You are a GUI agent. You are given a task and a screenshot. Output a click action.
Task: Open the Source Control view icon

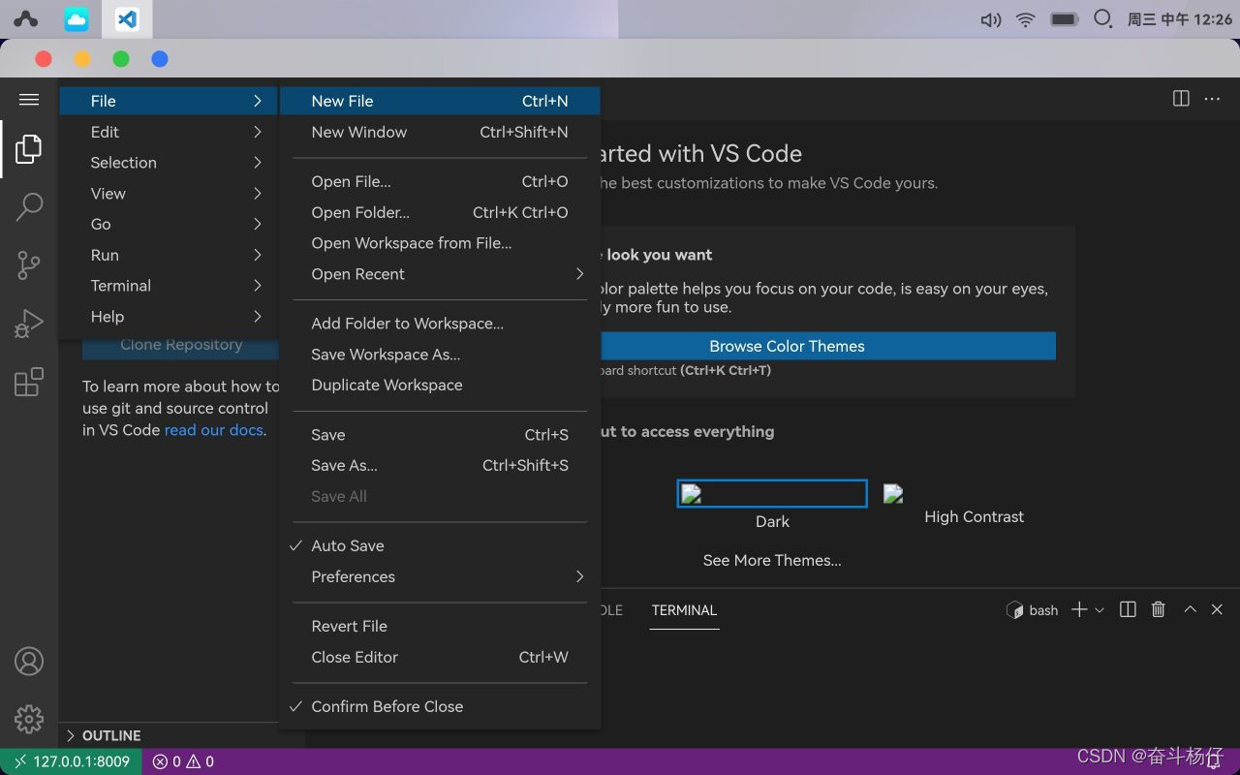point(29,264)
